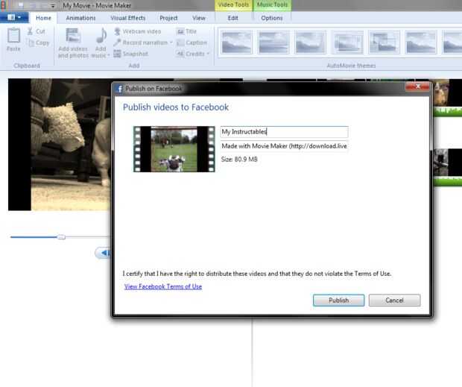Screen dimensions: 462x387
Task: Click the Facebook logo in dialog title
Action: 119,89
